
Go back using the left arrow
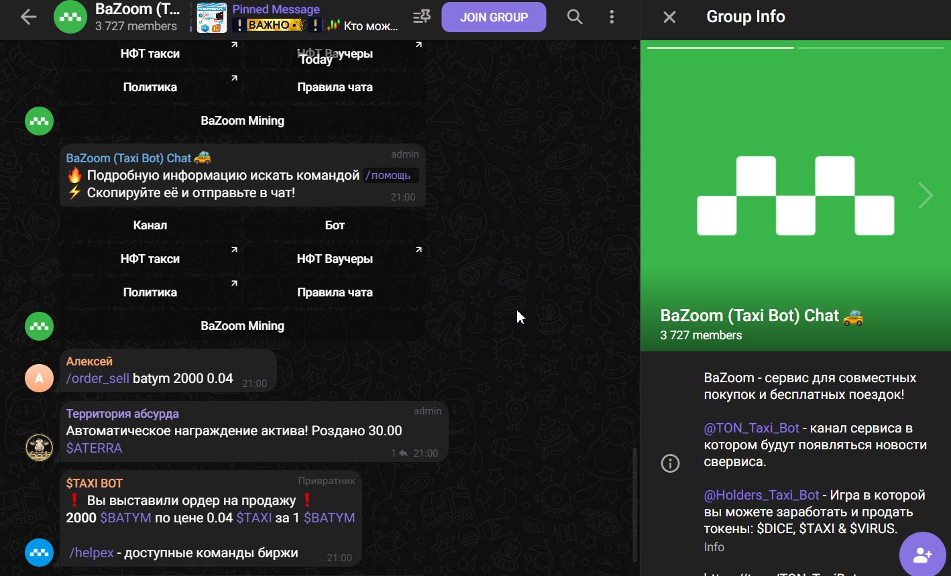point(28,17)
